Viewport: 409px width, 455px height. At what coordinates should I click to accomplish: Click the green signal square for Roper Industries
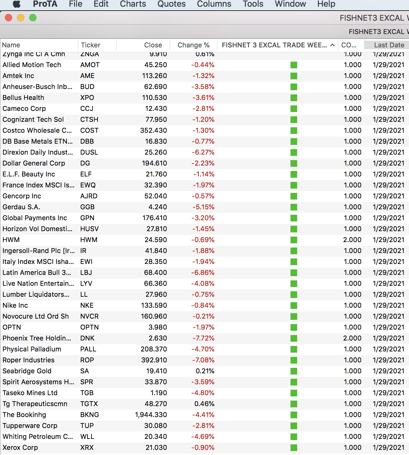click(x=294, y=360)
